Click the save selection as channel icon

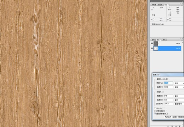click(172, 126)
